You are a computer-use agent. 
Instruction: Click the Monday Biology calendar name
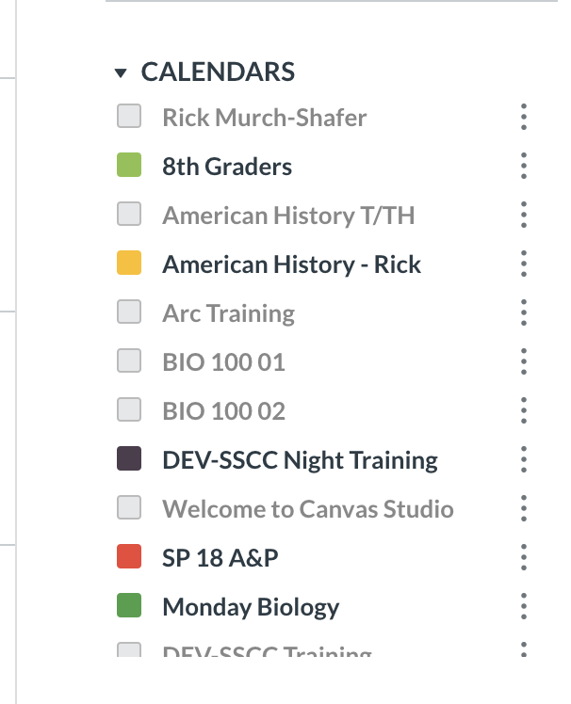point(251,607)
